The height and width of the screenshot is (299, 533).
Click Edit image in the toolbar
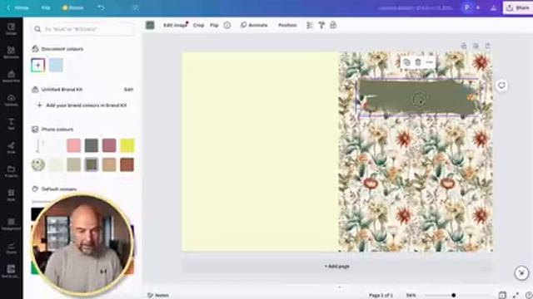175,25
